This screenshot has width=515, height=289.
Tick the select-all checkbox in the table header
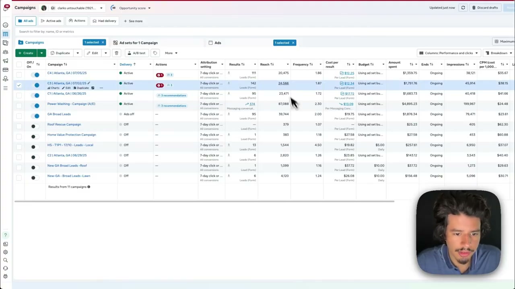19,64
